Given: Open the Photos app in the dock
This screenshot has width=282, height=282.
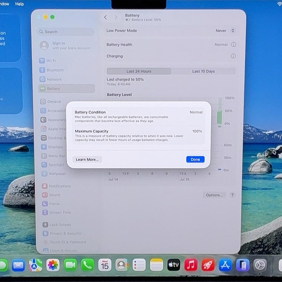Looking at the screenshot, I should pyautogui.click(x=53, y=265).
